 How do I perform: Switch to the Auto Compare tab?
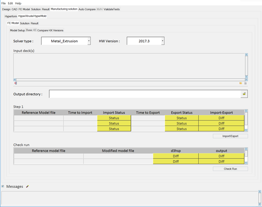pos(87,9)
